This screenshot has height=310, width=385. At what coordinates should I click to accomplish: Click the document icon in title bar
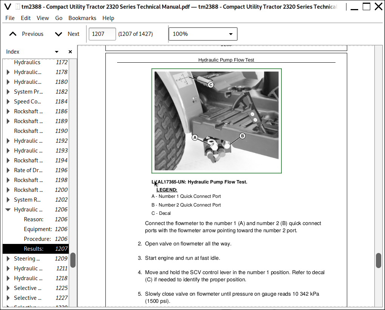click(x=18, y=7)
